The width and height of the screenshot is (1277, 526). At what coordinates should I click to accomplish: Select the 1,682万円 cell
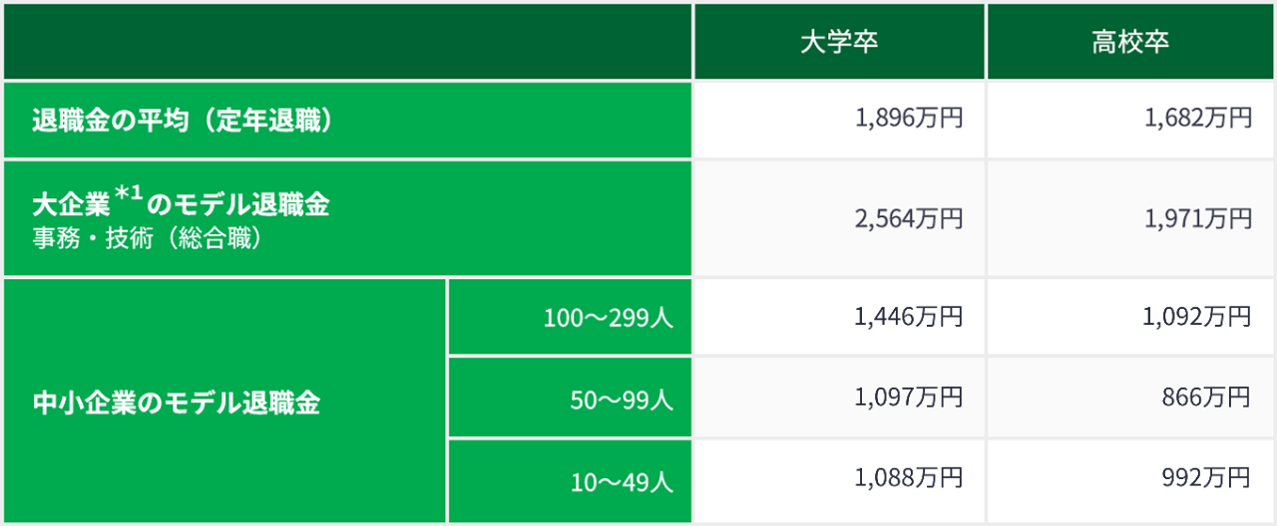point(1198,119)
